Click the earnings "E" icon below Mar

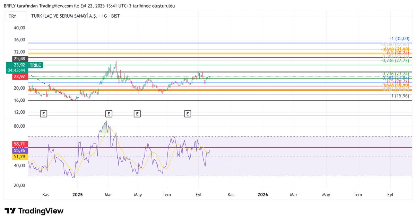coord(109,113)
